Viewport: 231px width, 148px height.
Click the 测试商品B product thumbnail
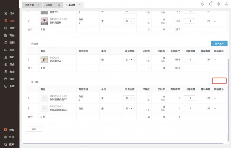(x=44, y=21)
